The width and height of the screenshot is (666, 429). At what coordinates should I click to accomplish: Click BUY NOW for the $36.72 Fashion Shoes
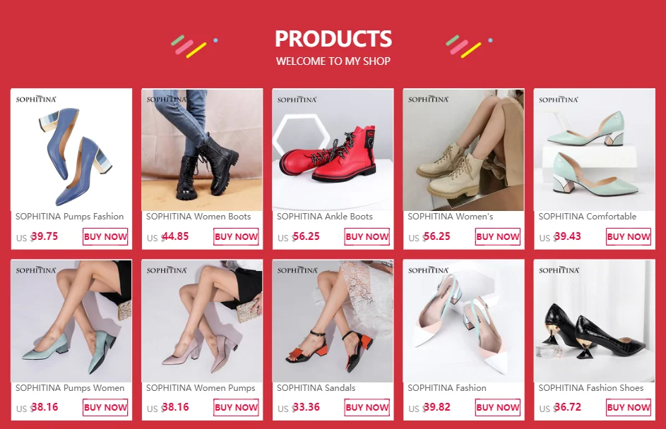point(629,407)
